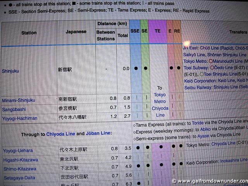The width and height of the screenshot is (248, 186).
Task: Open the Inokashira Line transfer link
Action: 234,160
